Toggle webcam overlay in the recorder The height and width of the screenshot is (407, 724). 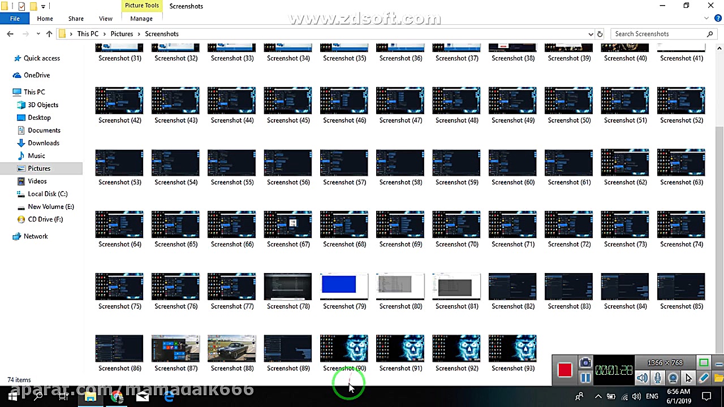[x=673, y=378]
